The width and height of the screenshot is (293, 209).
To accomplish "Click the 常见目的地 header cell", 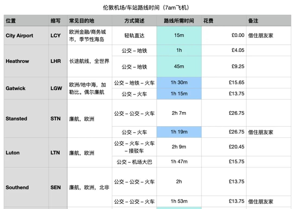I will point(82,21).
